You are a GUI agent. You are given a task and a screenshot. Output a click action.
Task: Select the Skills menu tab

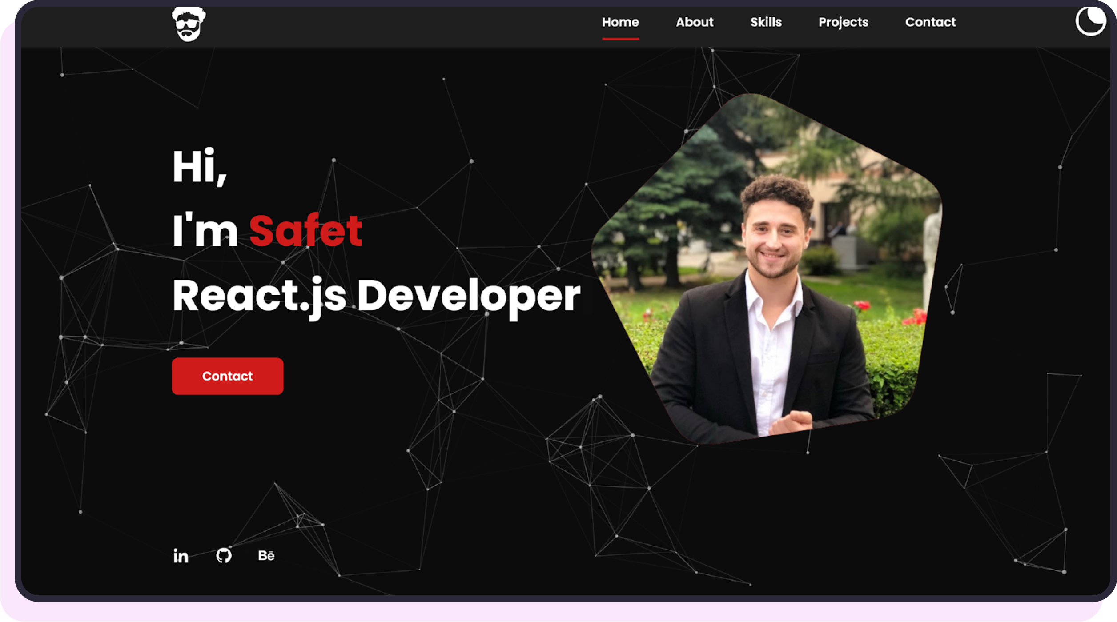click(x=765, y=22)
